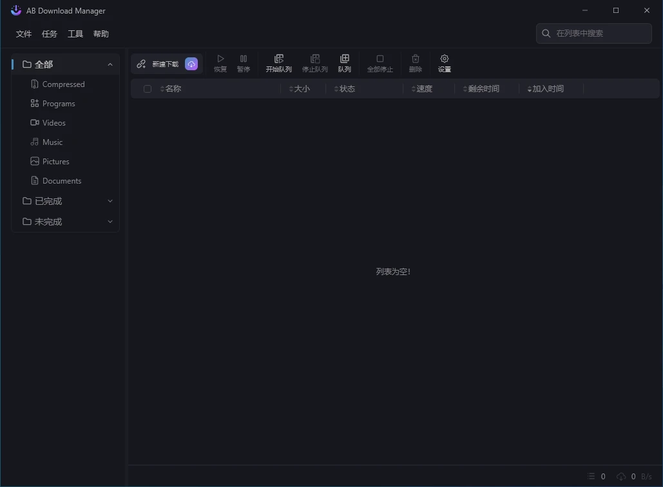Collapse the 全部 category chevron
663x487 pixels.
tap(110, 64)
